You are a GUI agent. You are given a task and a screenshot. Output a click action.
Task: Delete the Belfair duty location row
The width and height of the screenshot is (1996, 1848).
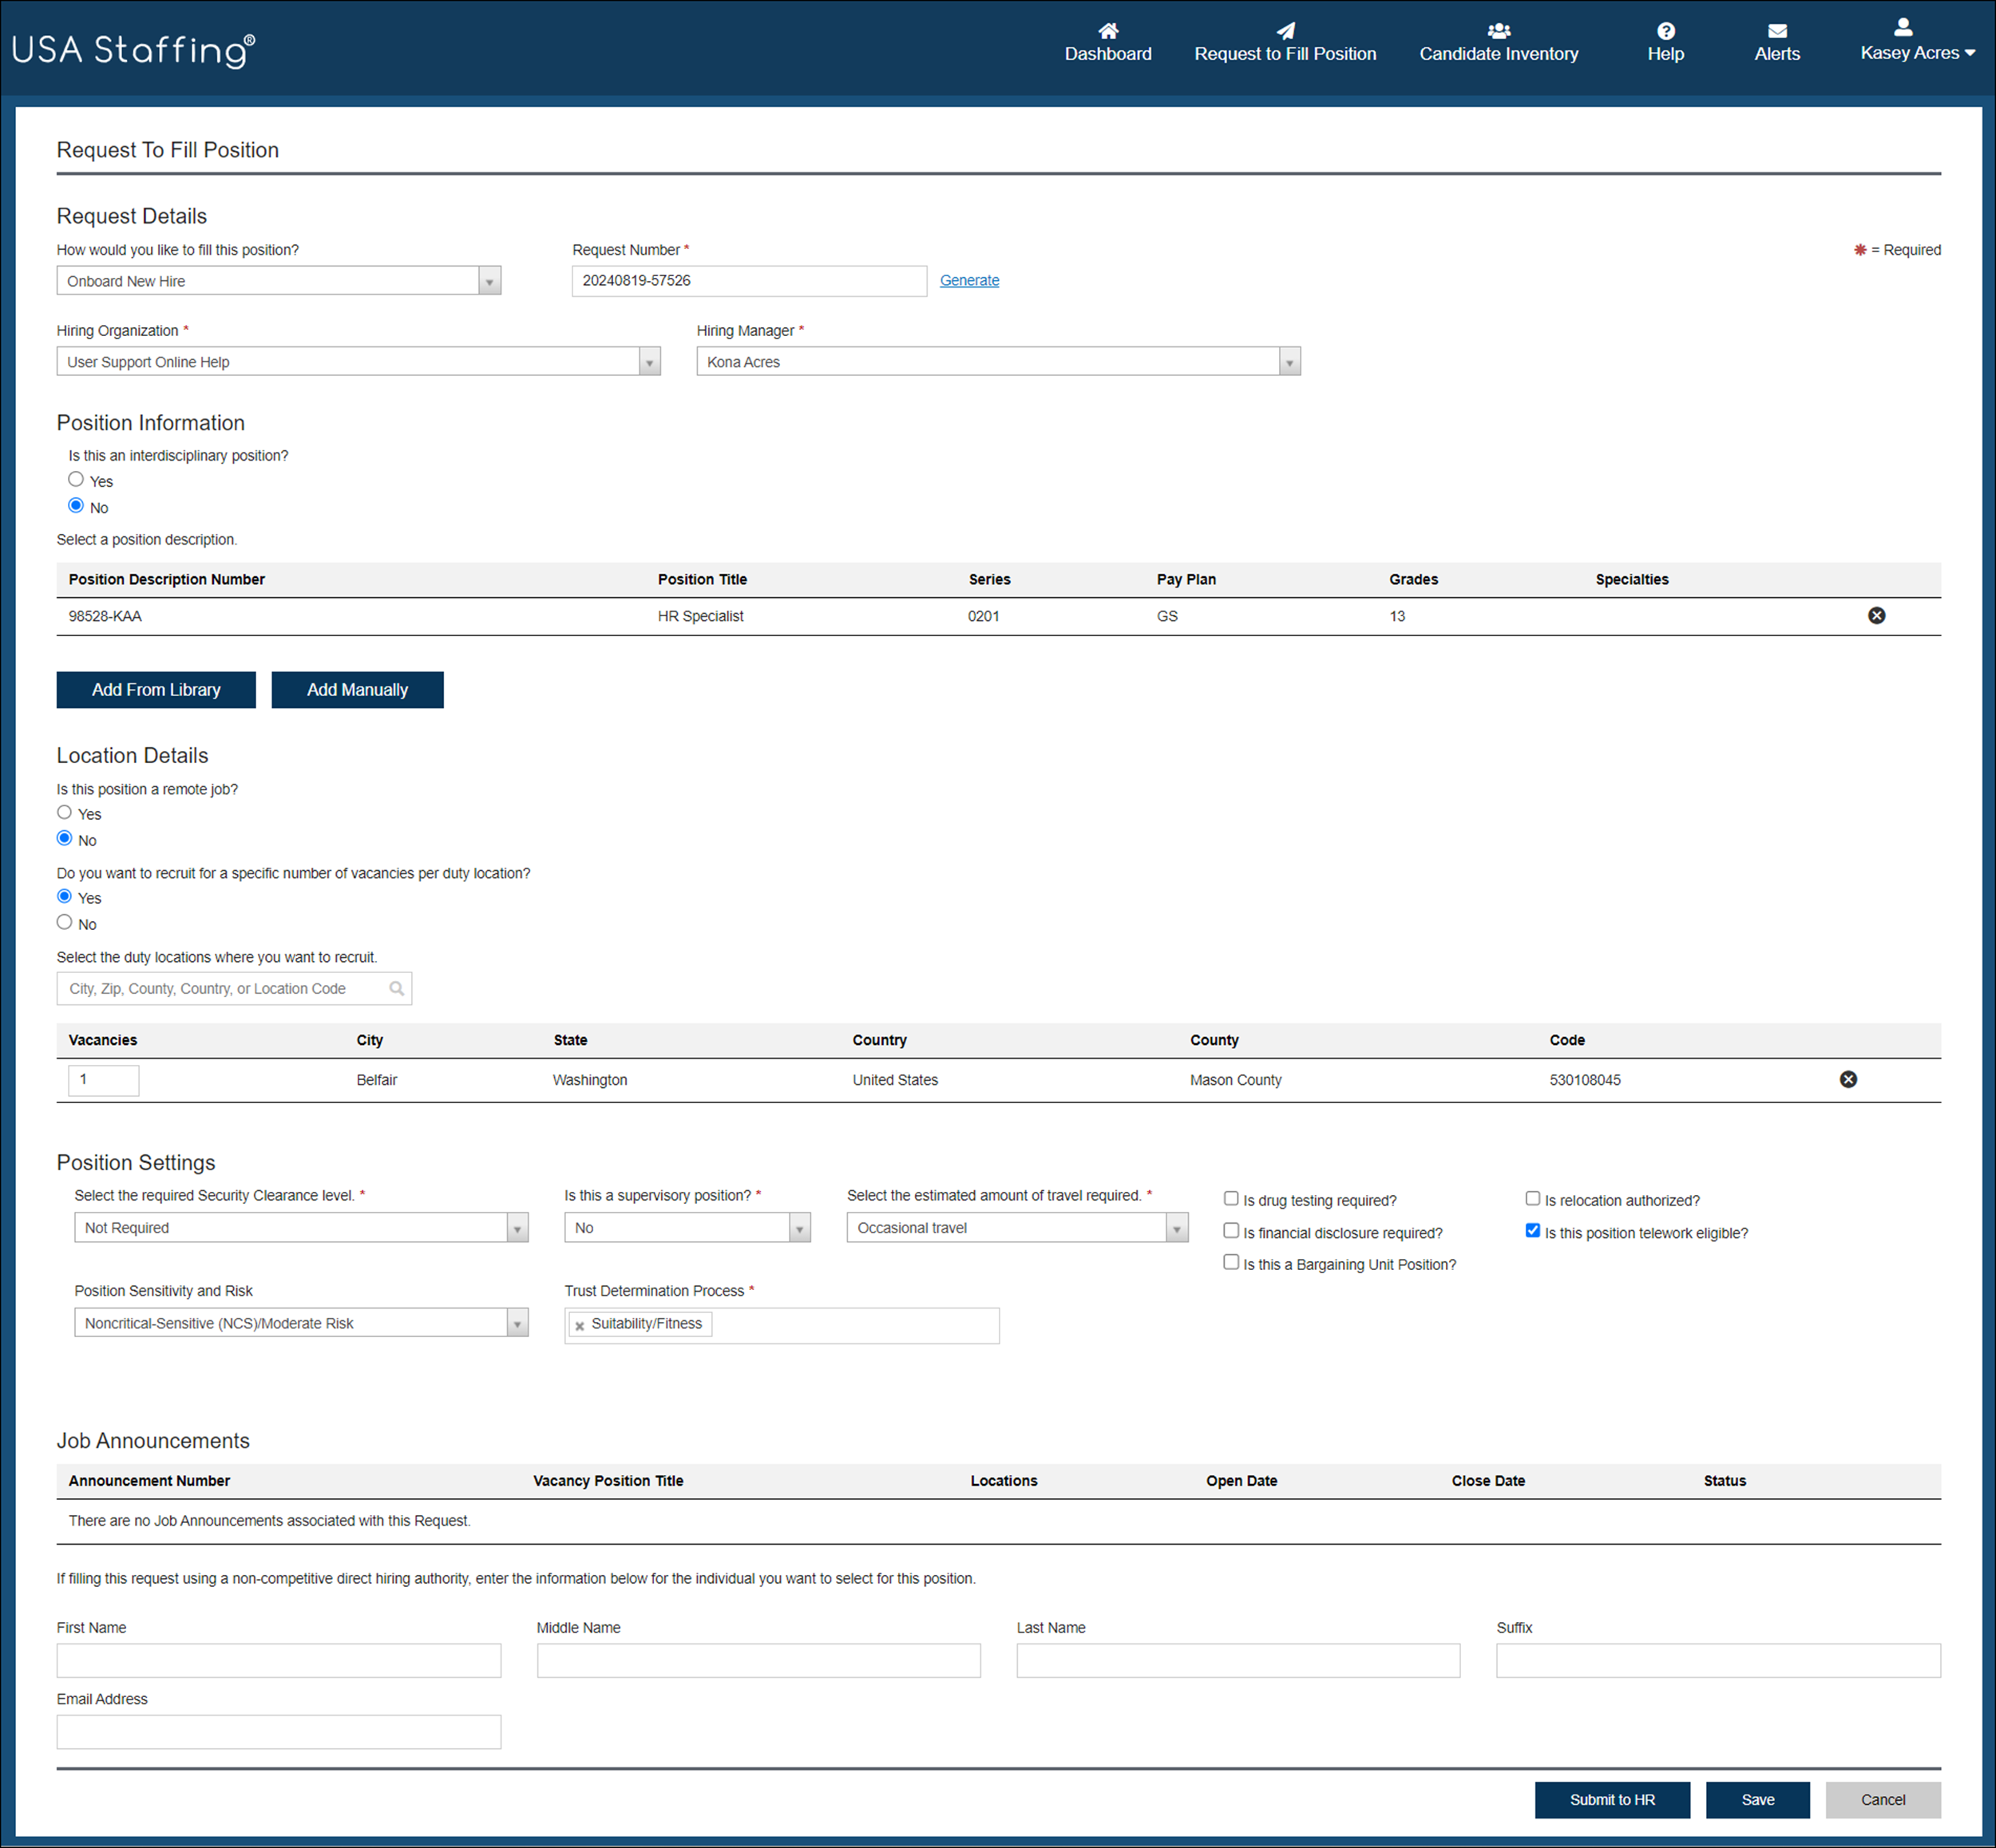tap(1847, 1079)
